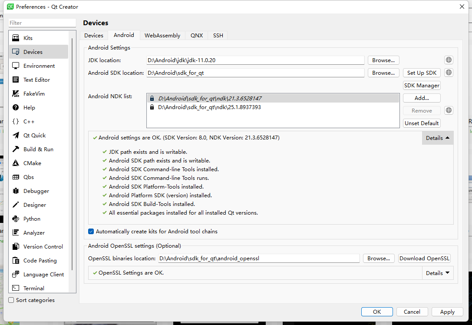This screenshot has height=325, width=472.
Task: Open the Analyzer category icon
Action: point(16,232)
